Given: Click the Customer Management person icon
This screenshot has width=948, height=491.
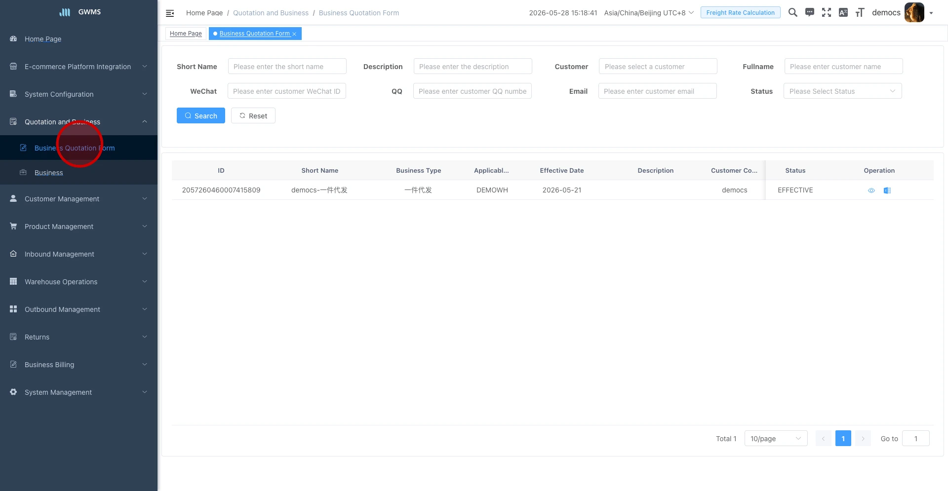Looking at the screenshot, I should pos(13,198).
